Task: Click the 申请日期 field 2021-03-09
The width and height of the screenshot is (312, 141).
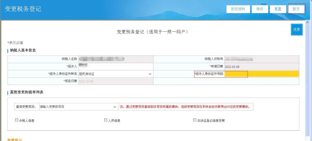Action: click(262, 67)
